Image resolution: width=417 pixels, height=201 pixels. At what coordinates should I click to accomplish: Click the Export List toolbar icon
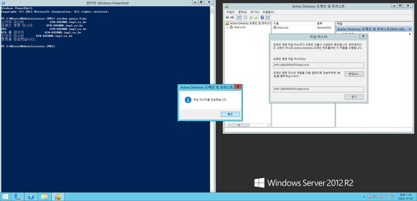point(256,18)
